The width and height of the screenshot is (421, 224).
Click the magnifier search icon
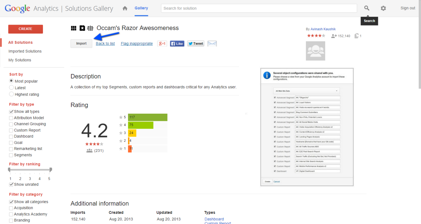[x=367, y=8]
